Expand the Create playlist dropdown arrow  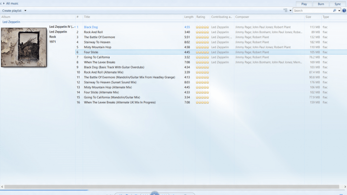click(25, 10)
